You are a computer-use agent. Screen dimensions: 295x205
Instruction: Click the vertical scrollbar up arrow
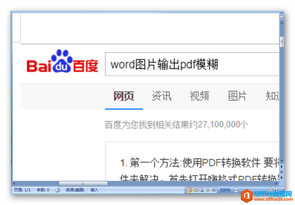[282, 22]
